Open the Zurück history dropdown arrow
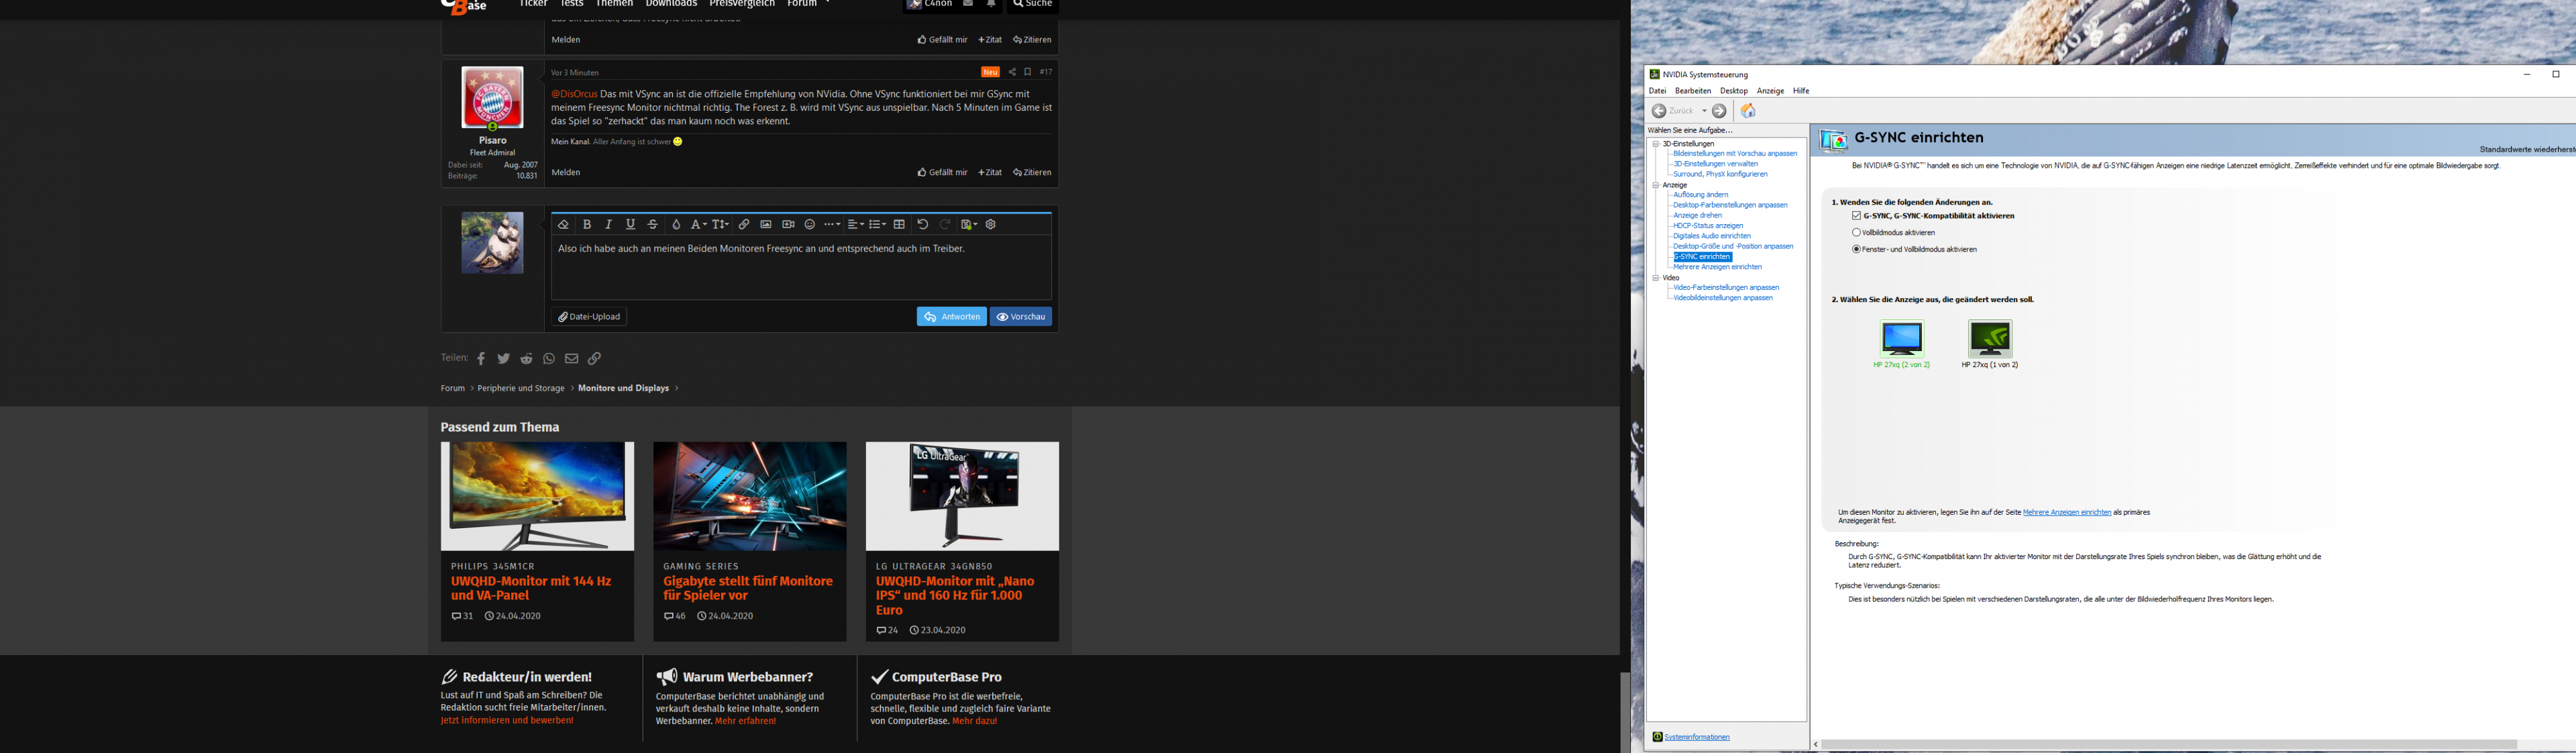The height and width of the screenshot is (753, 2576). (1704, 111)
